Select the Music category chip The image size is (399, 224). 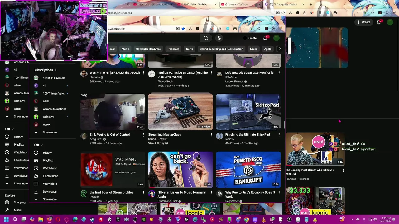(x=125, y=49)
